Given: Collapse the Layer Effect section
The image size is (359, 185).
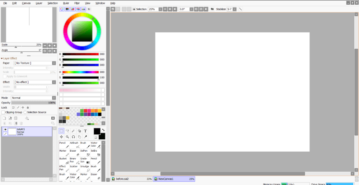Looking at the screenshot, I should click(2, 59).
